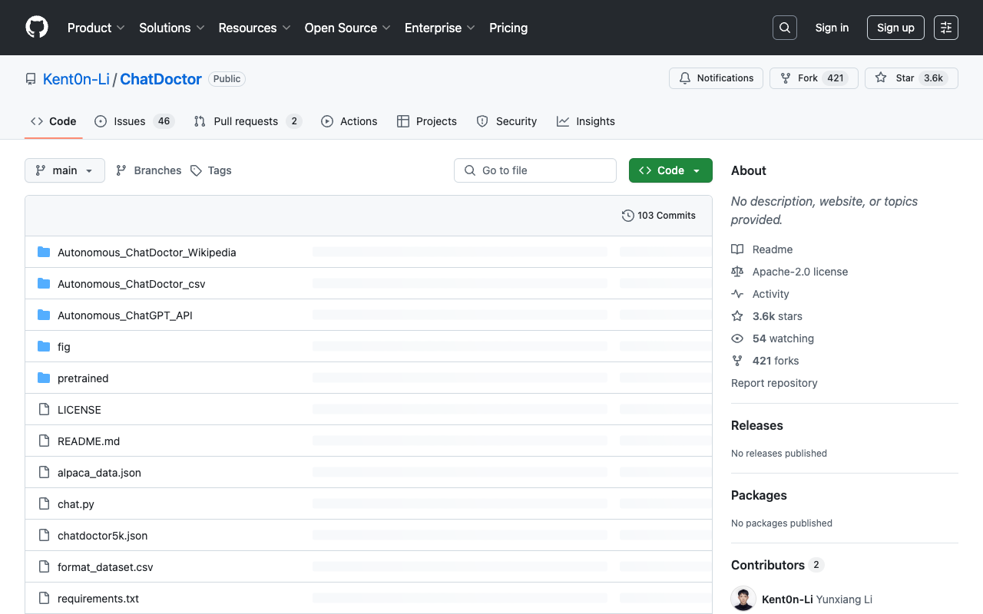The width and height of the screenshot is (983, 614).
Task: Click the eye icon next to watching
Action: (x=737, y=338)
